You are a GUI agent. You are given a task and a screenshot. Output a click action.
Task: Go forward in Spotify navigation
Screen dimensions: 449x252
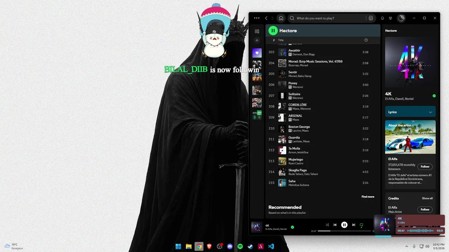pyautogui.click(x=273, y=18)
